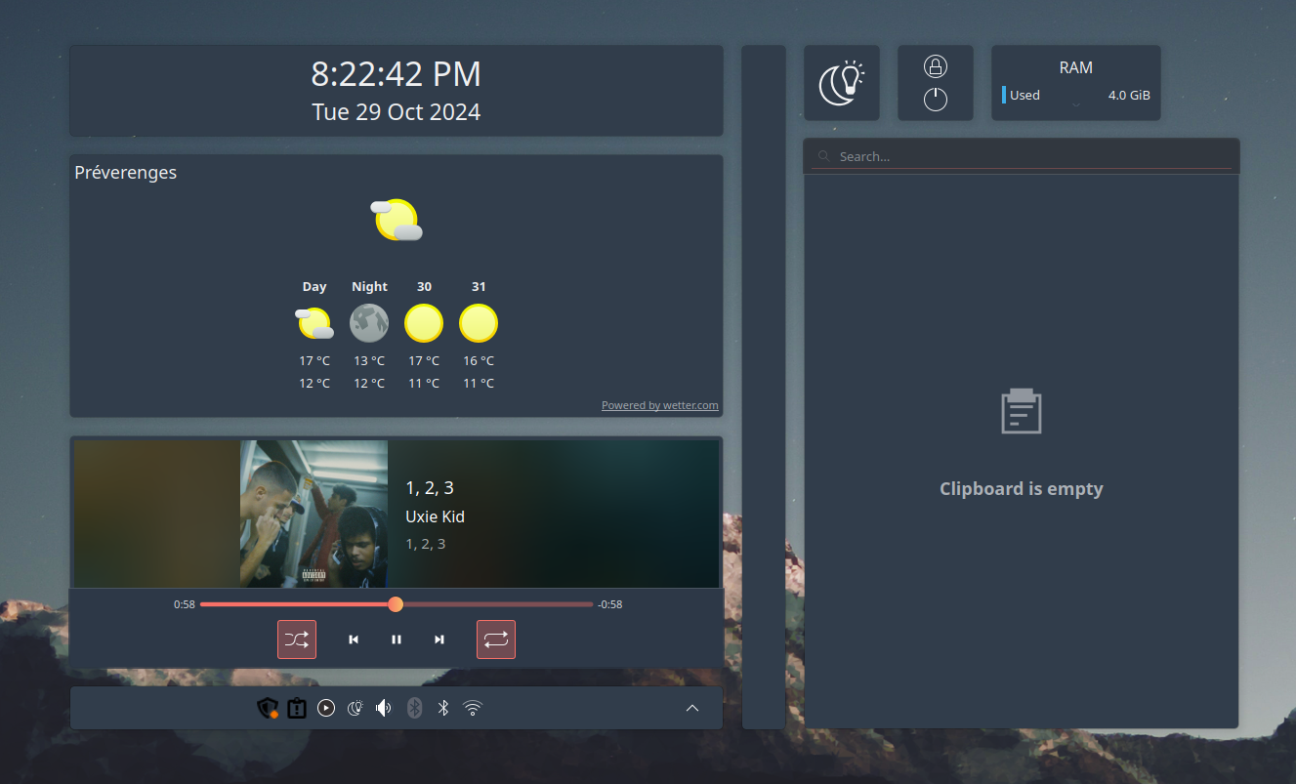Toggle the large Night Light widget
Viewport: 1296px width, 784px height.
tap(841, 83)
